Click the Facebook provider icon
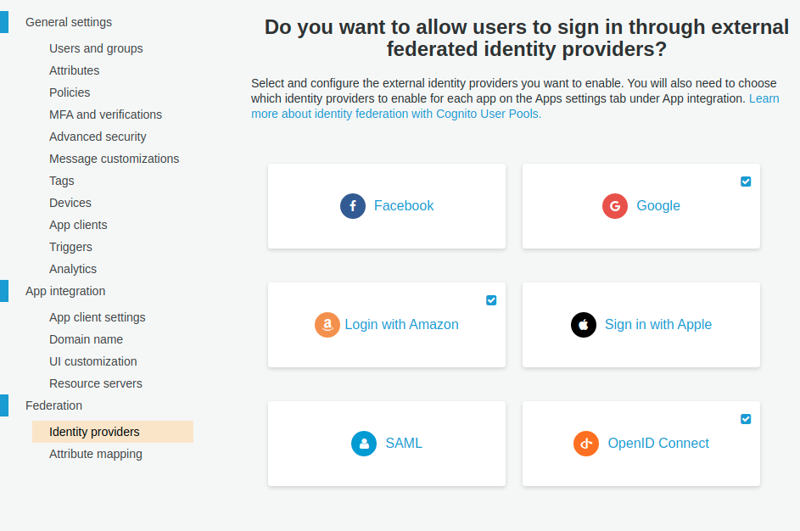Screen dimensions: 800x531 pyautogui.click(x=352, y=205)
